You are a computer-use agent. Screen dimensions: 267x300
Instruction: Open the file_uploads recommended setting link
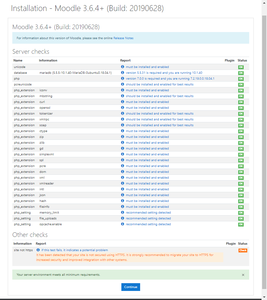click(148, 218)
